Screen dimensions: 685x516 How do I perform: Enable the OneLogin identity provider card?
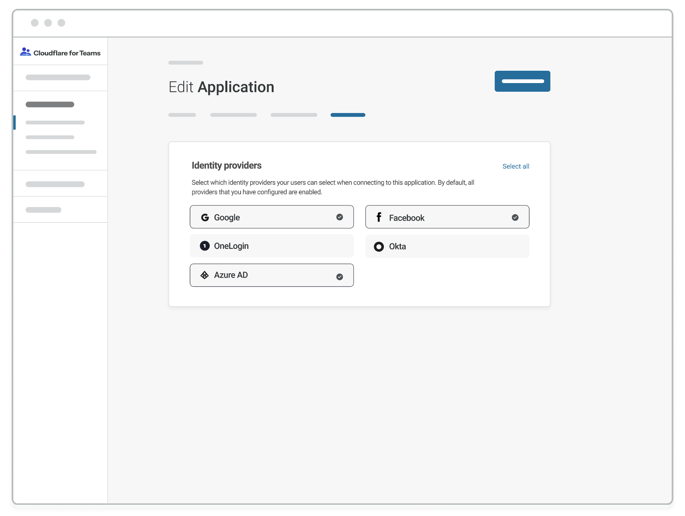(x=272, y=246)
